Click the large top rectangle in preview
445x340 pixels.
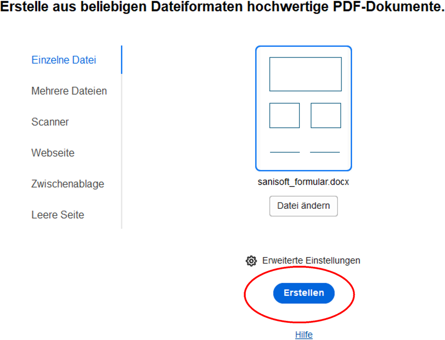coord(305,74)
